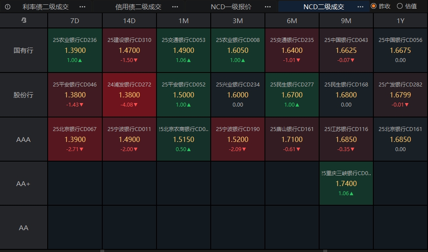The height and width of the screenshot is (252, 428).
Task: Open 24浦发银行CD272 cell
Action: (x=129, y=95)
